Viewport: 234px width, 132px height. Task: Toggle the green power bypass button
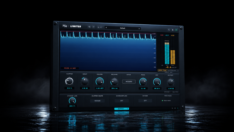[x=176, y=30]
